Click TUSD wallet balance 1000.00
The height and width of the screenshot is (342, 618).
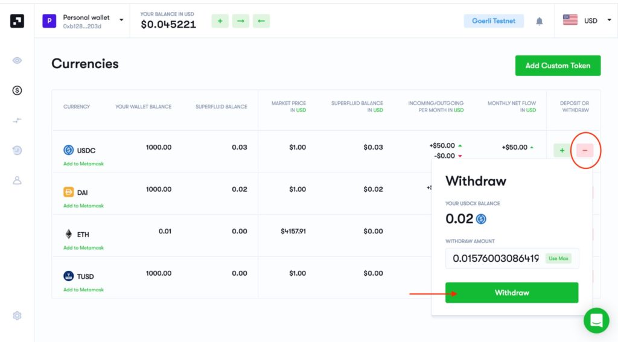[x=159, y=273]
